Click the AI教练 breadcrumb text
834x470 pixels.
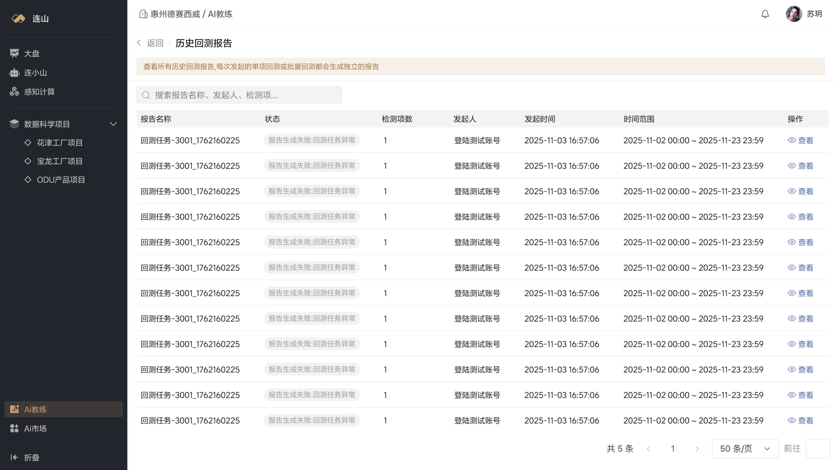220,14
